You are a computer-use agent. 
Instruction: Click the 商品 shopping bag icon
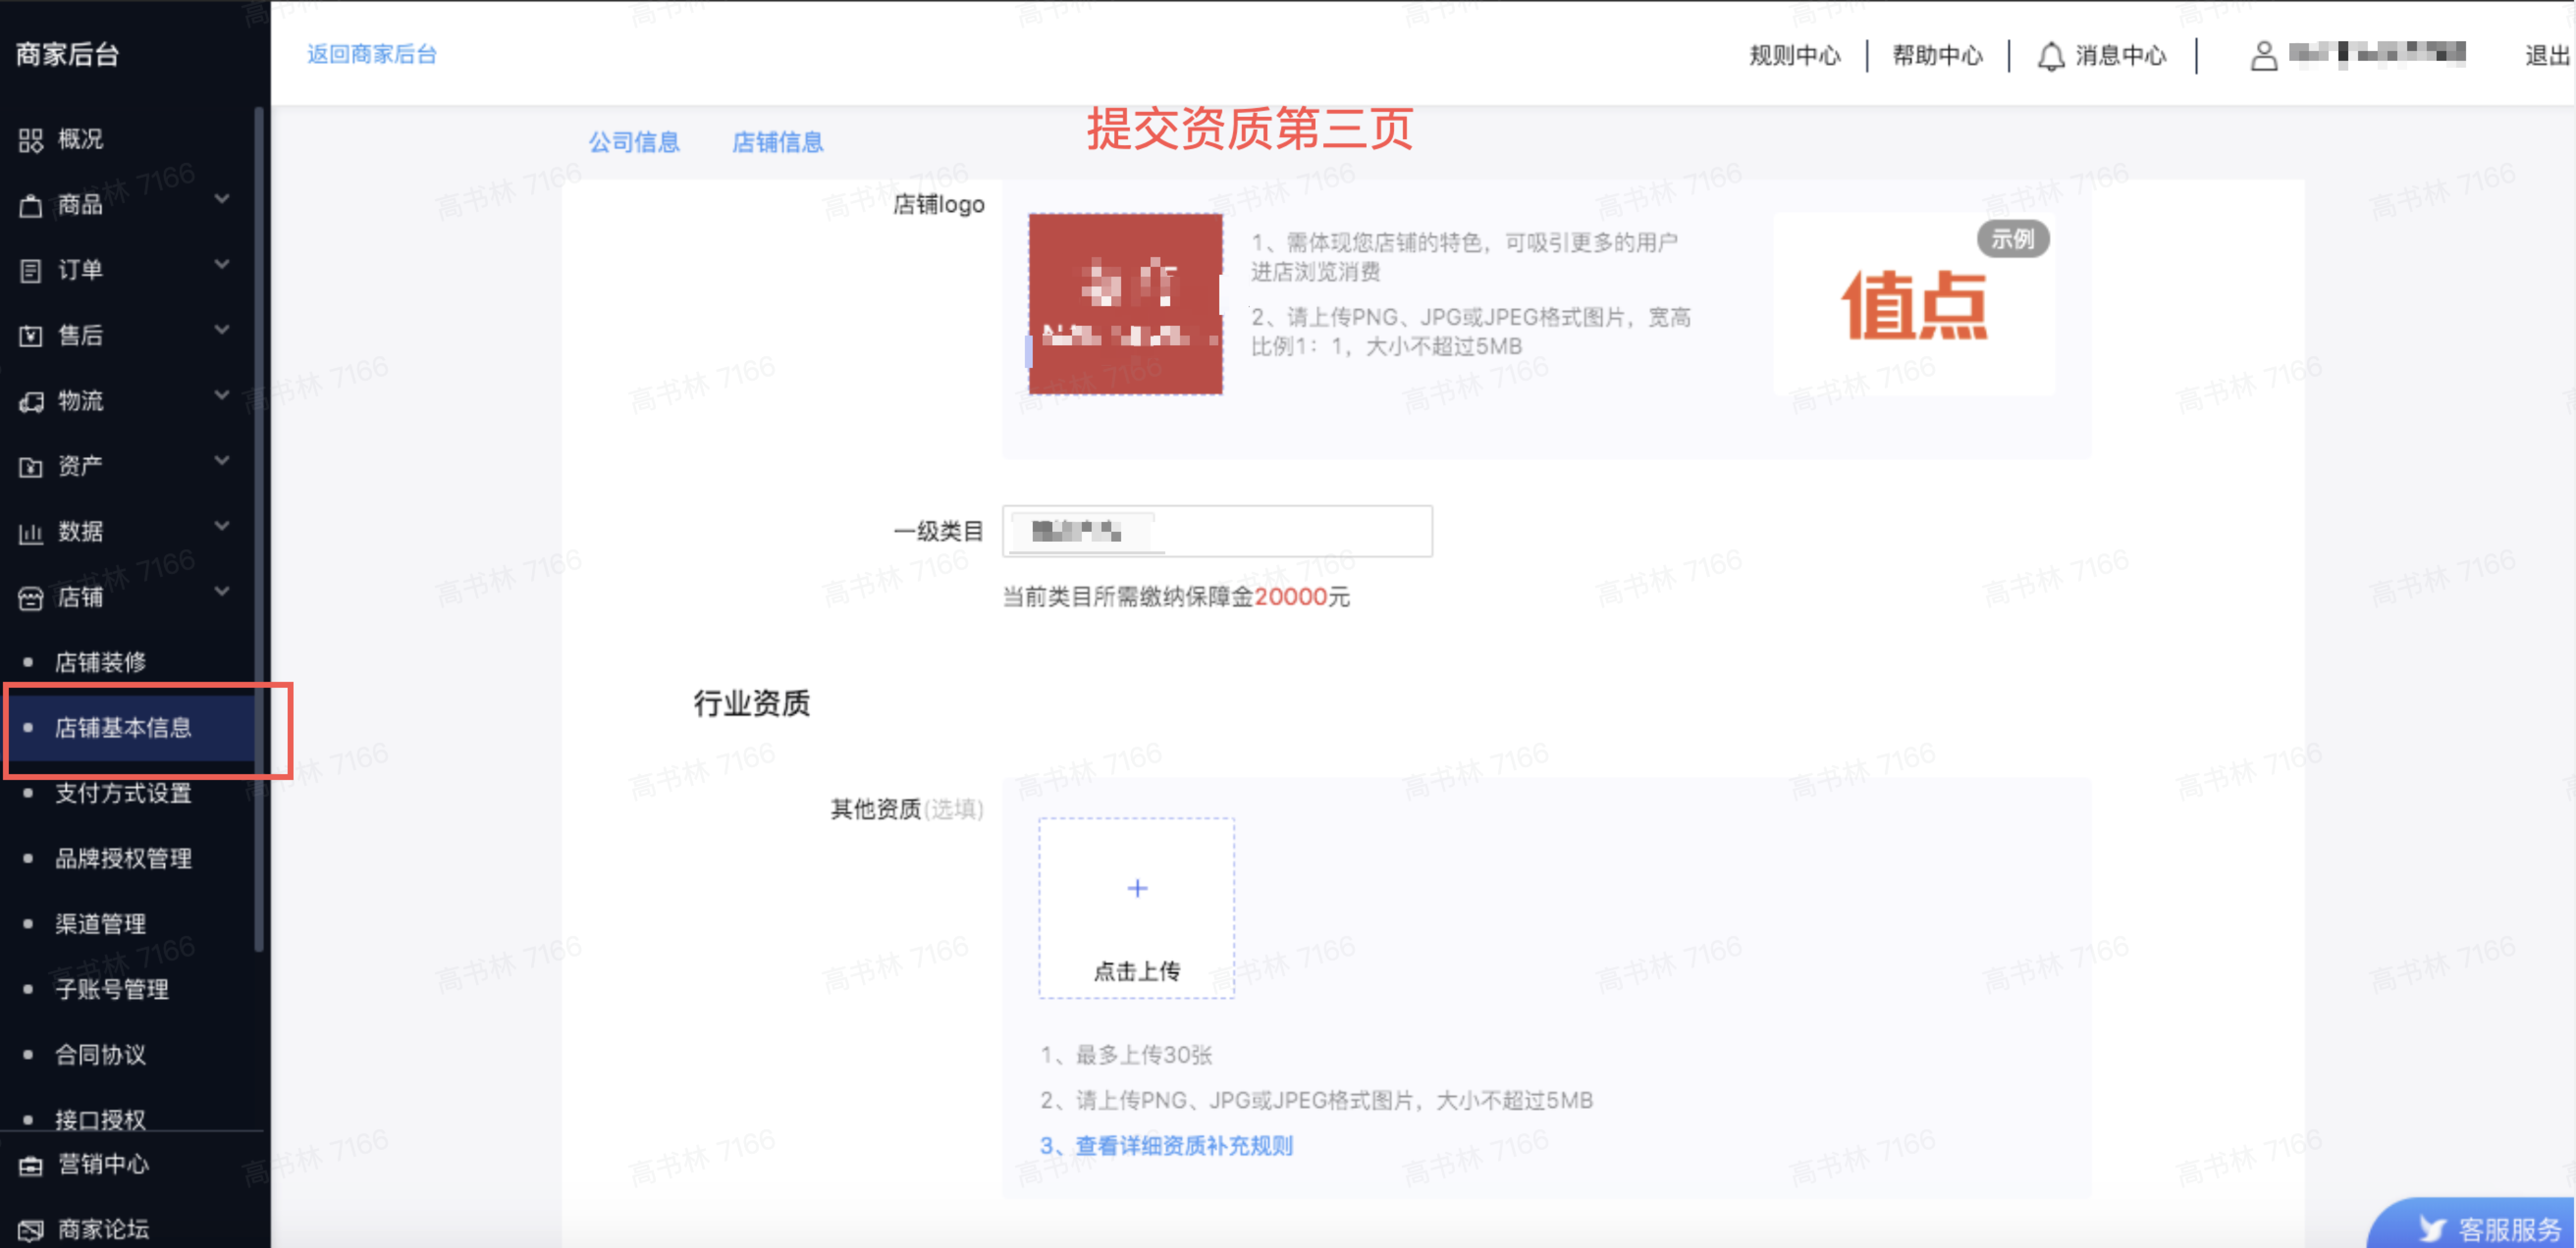(31, 206)
